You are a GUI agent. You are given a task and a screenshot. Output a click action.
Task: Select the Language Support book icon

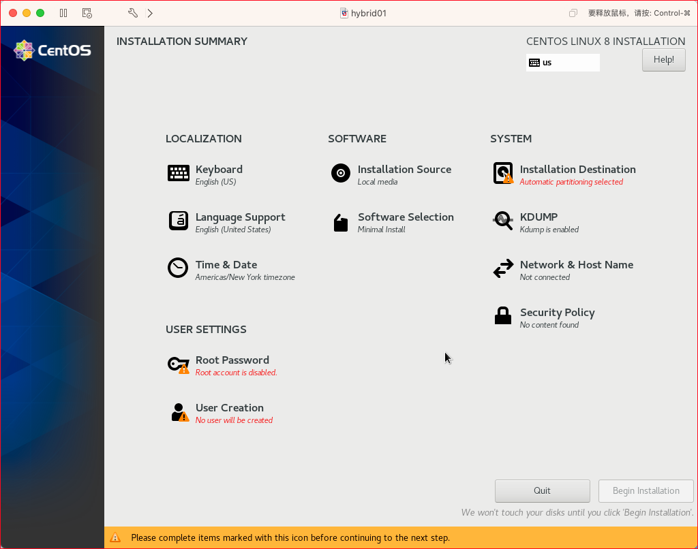coord(178,221)
